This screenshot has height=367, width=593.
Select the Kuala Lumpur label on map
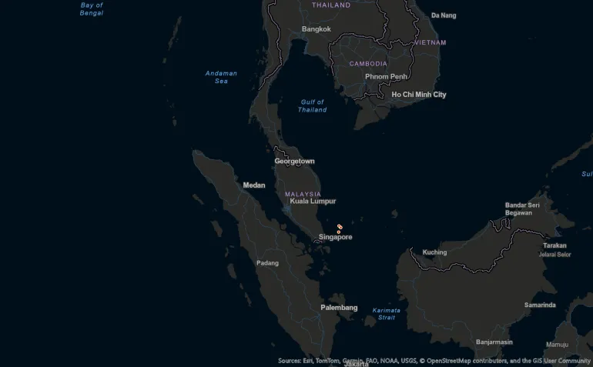pos(313,201)
